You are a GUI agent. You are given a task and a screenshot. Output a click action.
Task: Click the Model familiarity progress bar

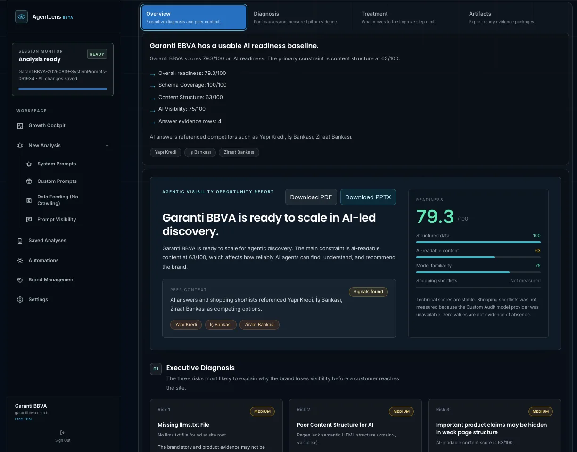tap(478, 272)
